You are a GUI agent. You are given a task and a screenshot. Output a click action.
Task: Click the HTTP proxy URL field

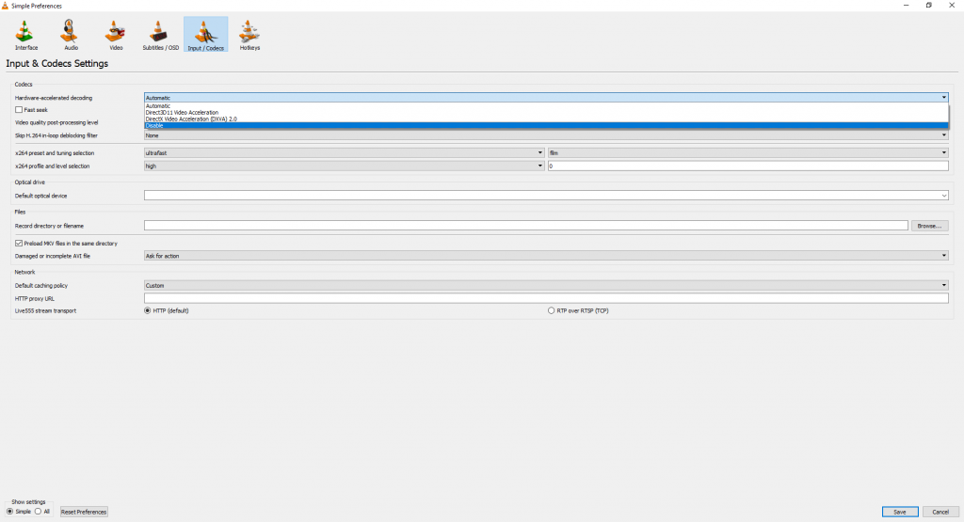coord(546,298)
